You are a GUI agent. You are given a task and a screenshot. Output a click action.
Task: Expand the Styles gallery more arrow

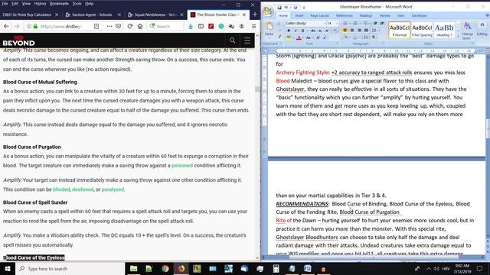click(x=458, y=37)
